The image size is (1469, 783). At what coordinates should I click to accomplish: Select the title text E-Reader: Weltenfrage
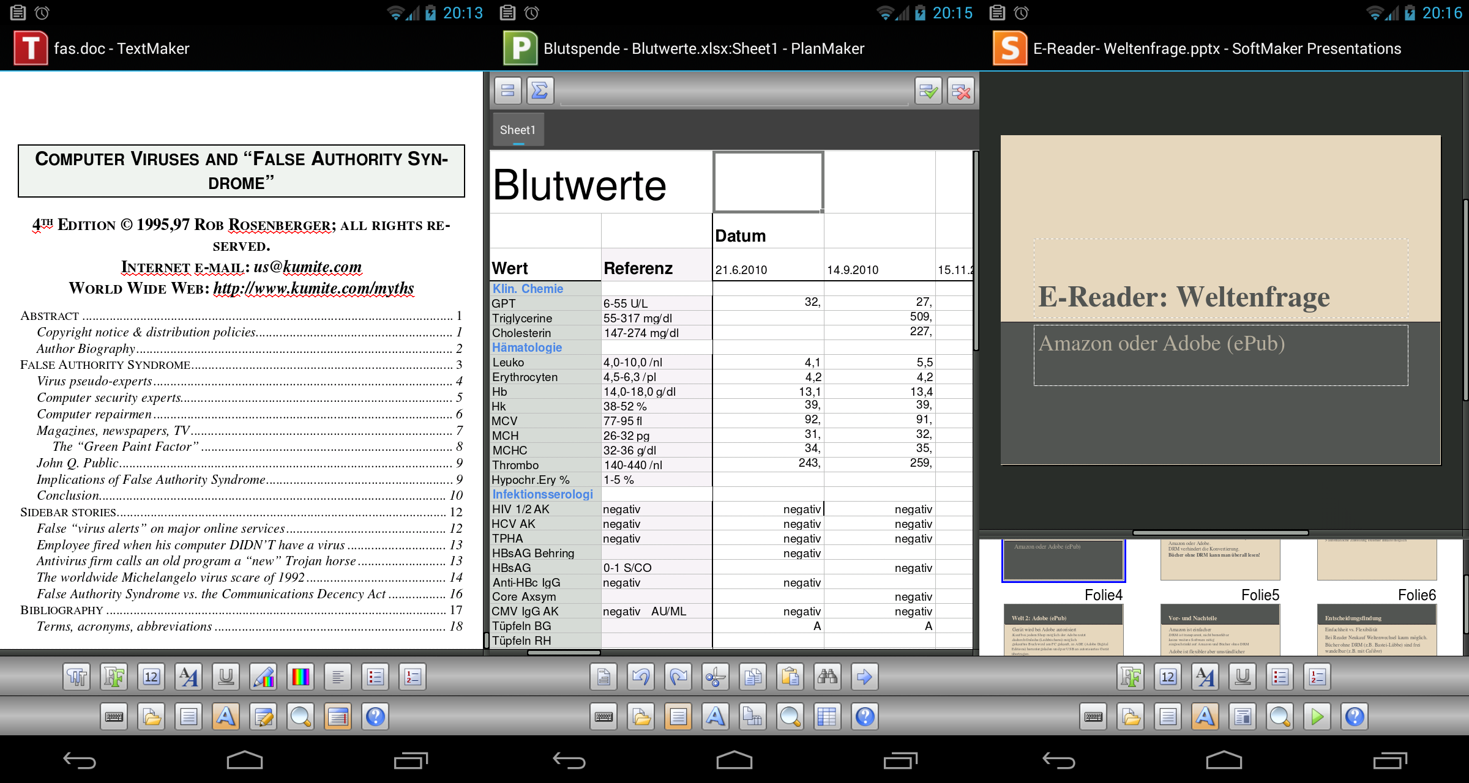(x=1184, y=297)
